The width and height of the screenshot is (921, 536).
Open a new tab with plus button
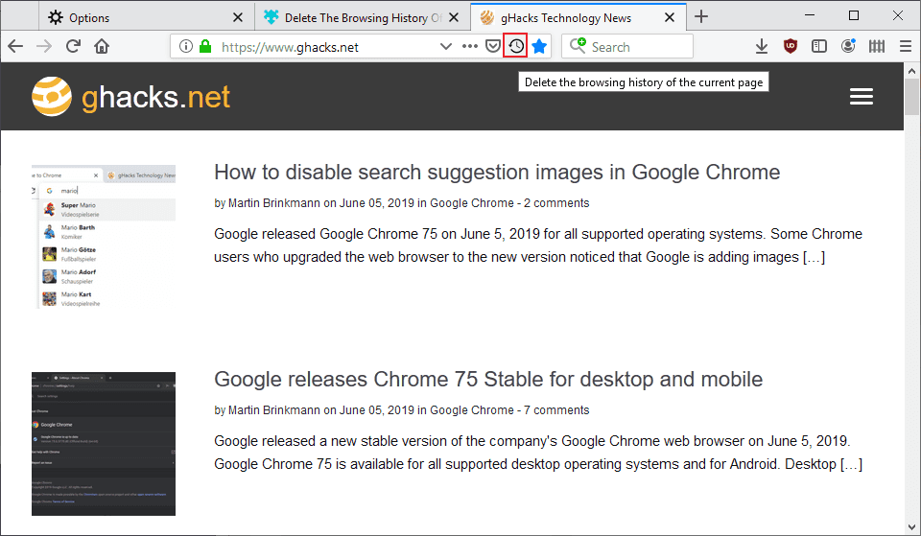[700, 16]
